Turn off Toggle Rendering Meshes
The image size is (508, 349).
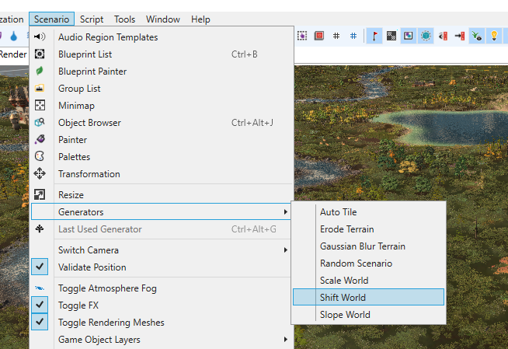[40, 322]
